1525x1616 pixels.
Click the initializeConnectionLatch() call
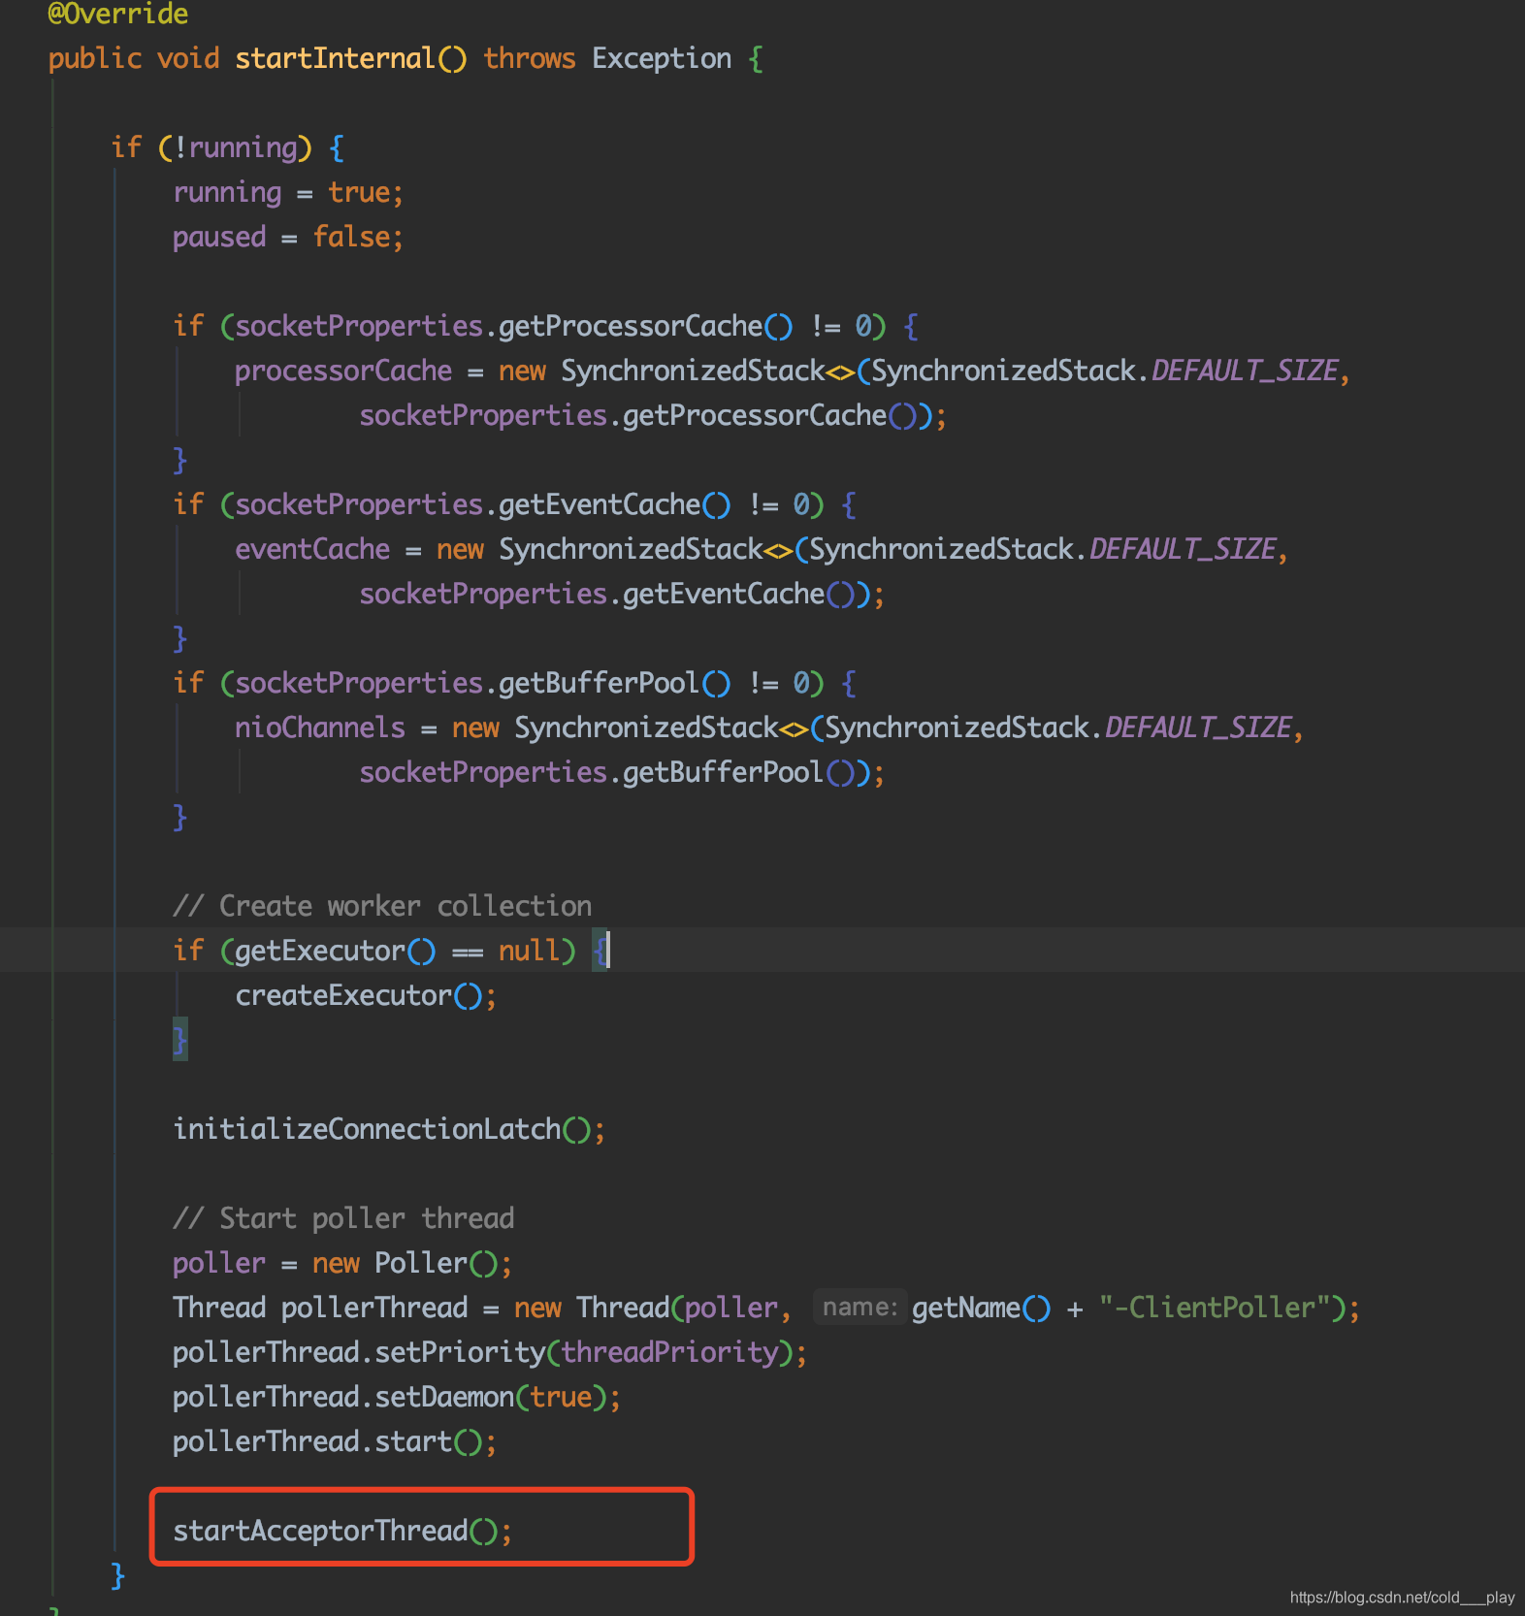[389, 1129]
